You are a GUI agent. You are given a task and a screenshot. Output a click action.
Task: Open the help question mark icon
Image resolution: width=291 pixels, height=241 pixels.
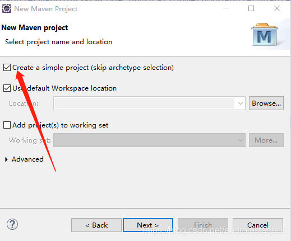click(12, 224)
